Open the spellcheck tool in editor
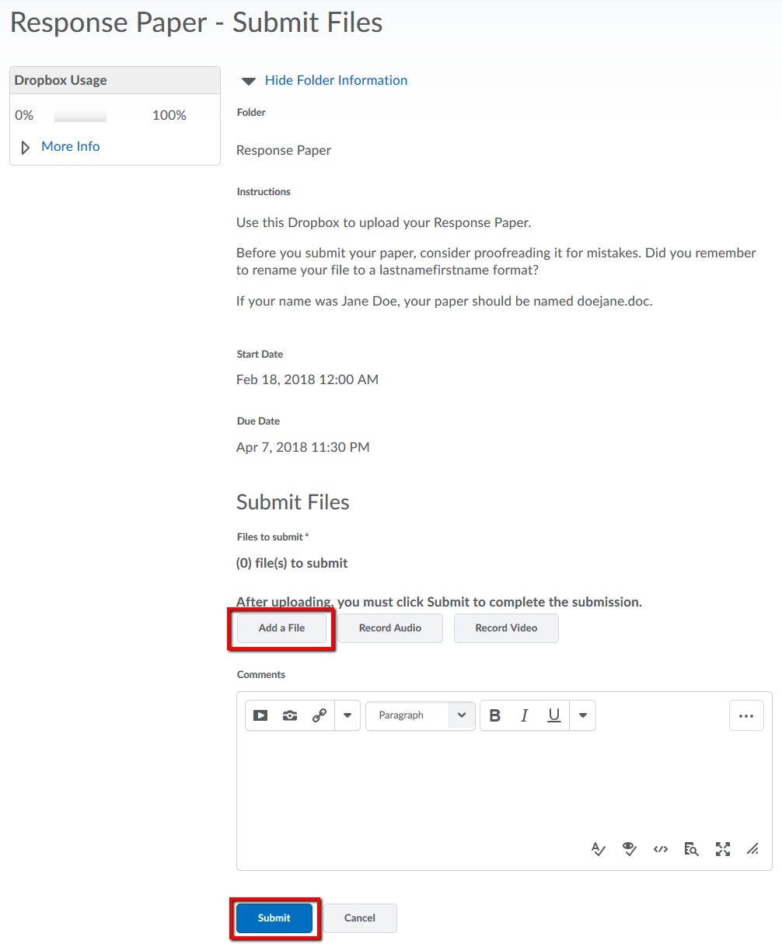The width and height of the screenshot is (782, 944). (598, 849)
